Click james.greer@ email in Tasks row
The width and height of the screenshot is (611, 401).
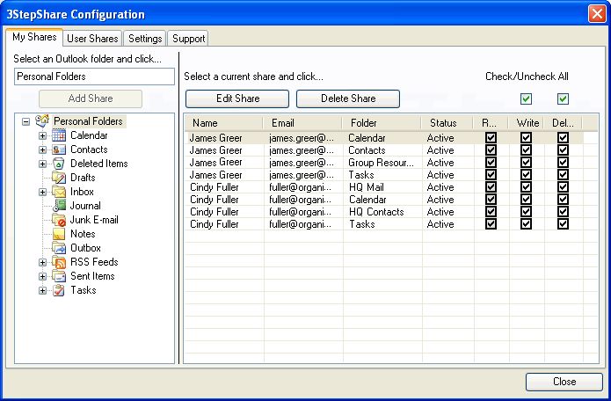pyautogui.click(x=302, y=175)
